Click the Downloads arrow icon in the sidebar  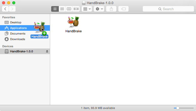[x=7, y=39]
